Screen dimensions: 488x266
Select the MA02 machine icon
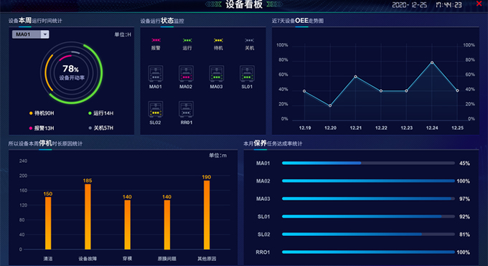point(186,73)
